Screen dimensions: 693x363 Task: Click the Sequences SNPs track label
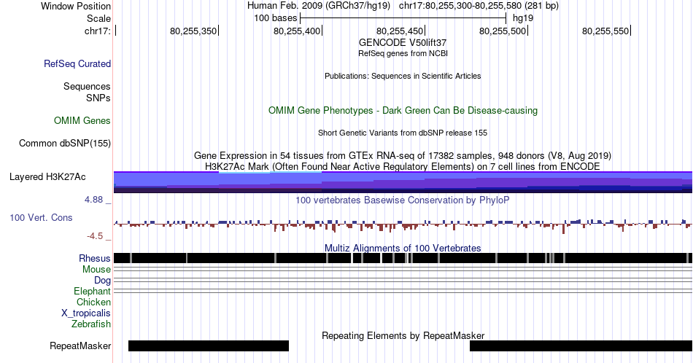click(87, 93)
